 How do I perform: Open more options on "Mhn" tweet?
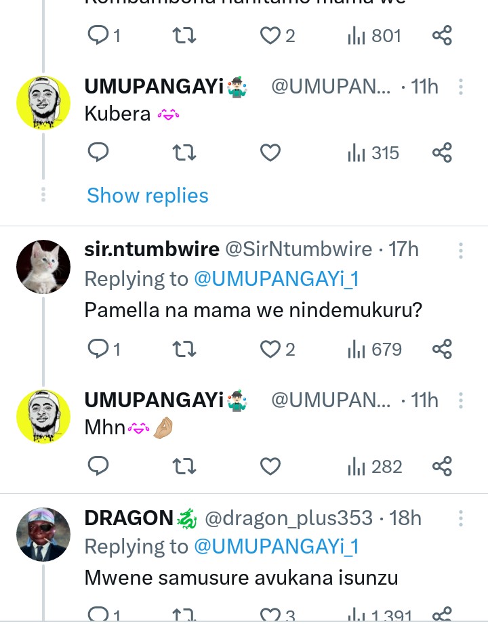point(460,401)
